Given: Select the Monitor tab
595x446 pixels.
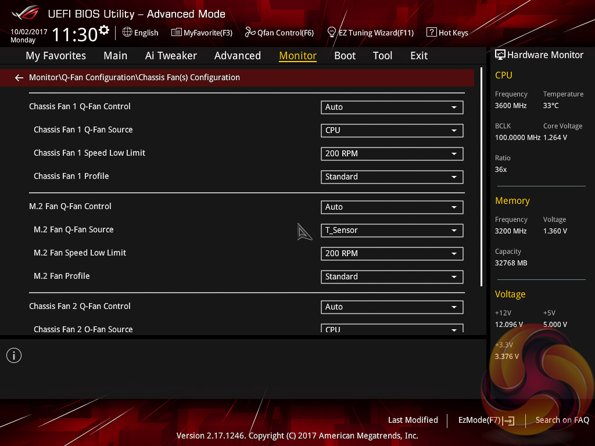Looking at the screenshot, I should pyautogui.click(x=298, y=56).
